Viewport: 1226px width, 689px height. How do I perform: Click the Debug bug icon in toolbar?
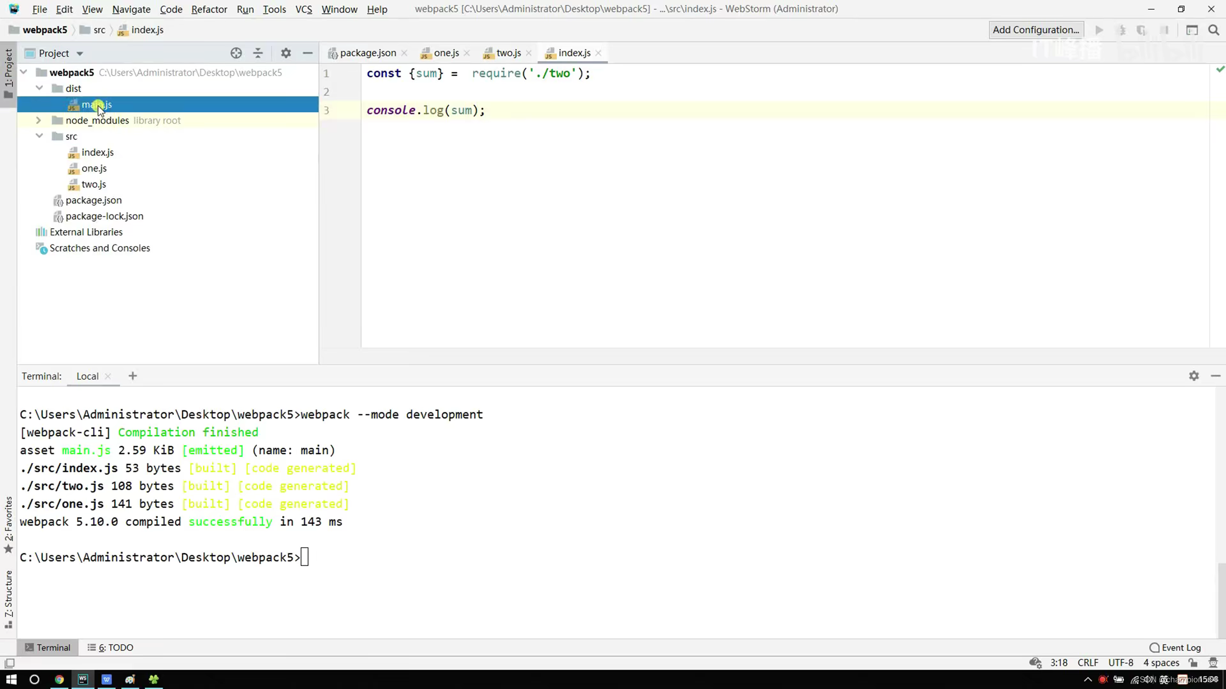(x=1122, y=30)
